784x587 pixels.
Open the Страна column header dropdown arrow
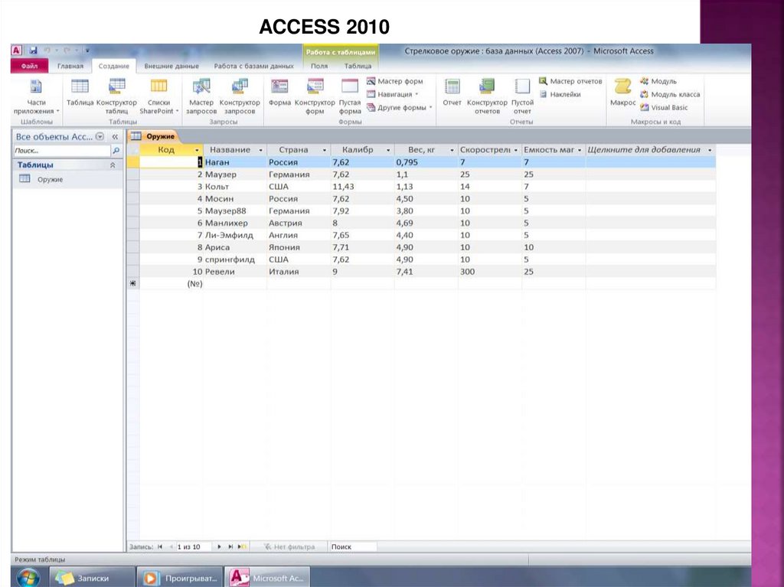pos(325,151)
